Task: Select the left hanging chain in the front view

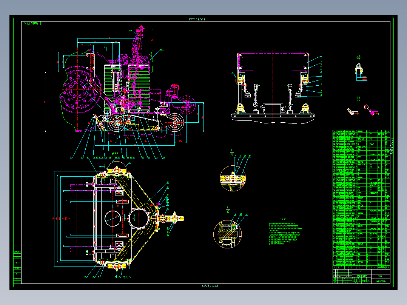Action: coord(256,98)
